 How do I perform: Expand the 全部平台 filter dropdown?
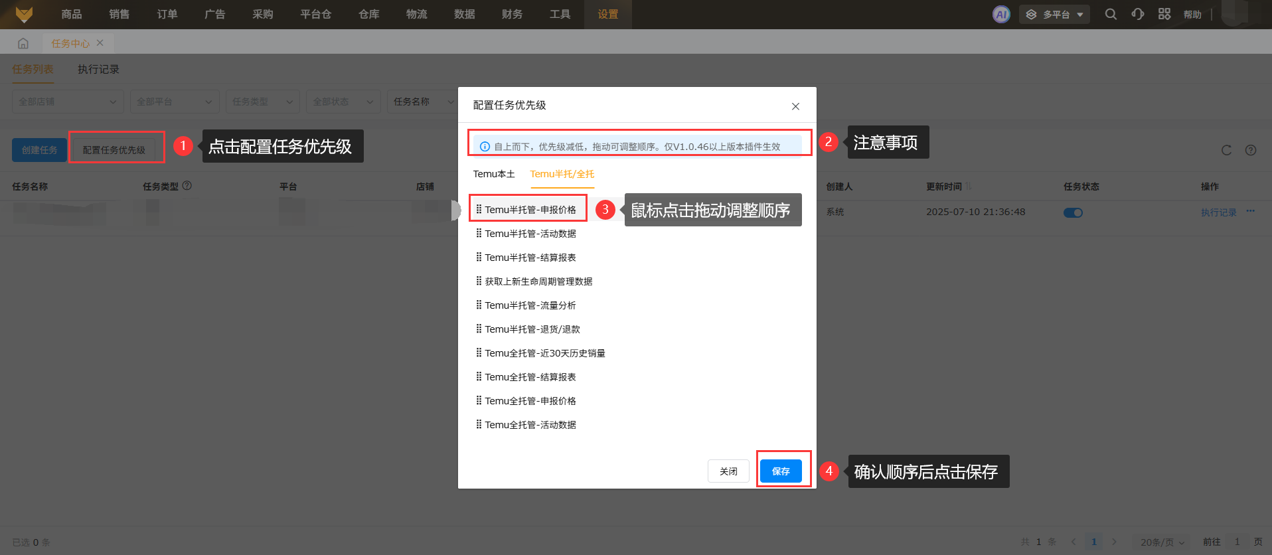point(175,102)
